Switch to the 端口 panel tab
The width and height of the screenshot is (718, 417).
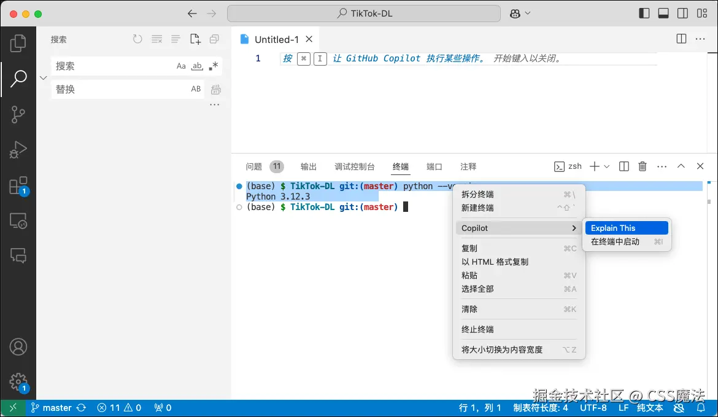pyautogui.click(x=434, y=166)
